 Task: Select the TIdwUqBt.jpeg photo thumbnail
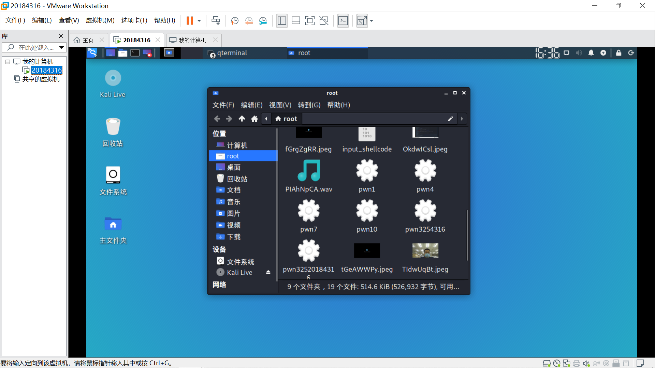[425, 251]
